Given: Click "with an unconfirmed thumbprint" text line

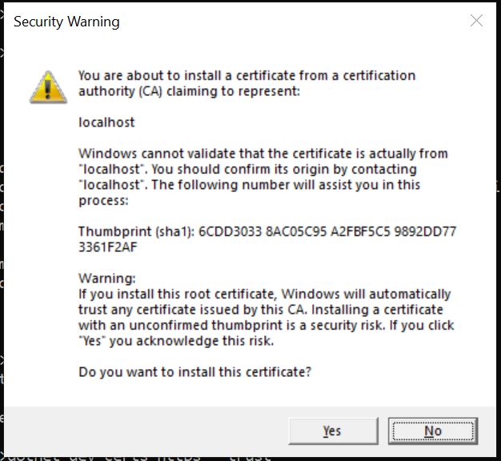Looking at the screenshot, I should 266,325.
